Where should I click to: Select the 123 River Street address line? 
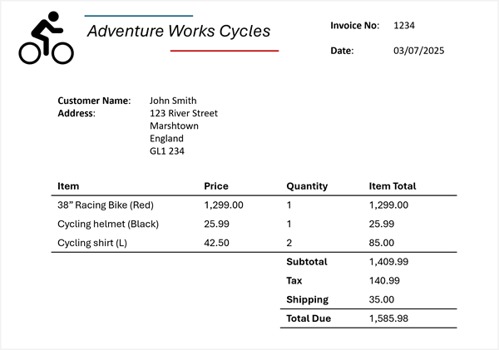pyautogui.click(x=184, y=113)
